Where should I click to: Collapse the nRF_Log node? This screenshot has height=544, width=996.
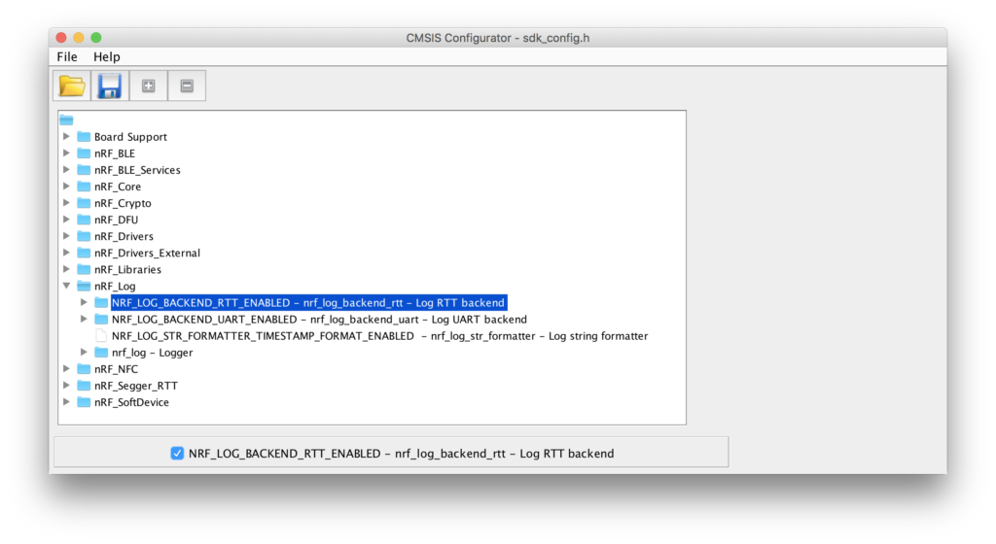pyautogui.click(x=66, y=286)
